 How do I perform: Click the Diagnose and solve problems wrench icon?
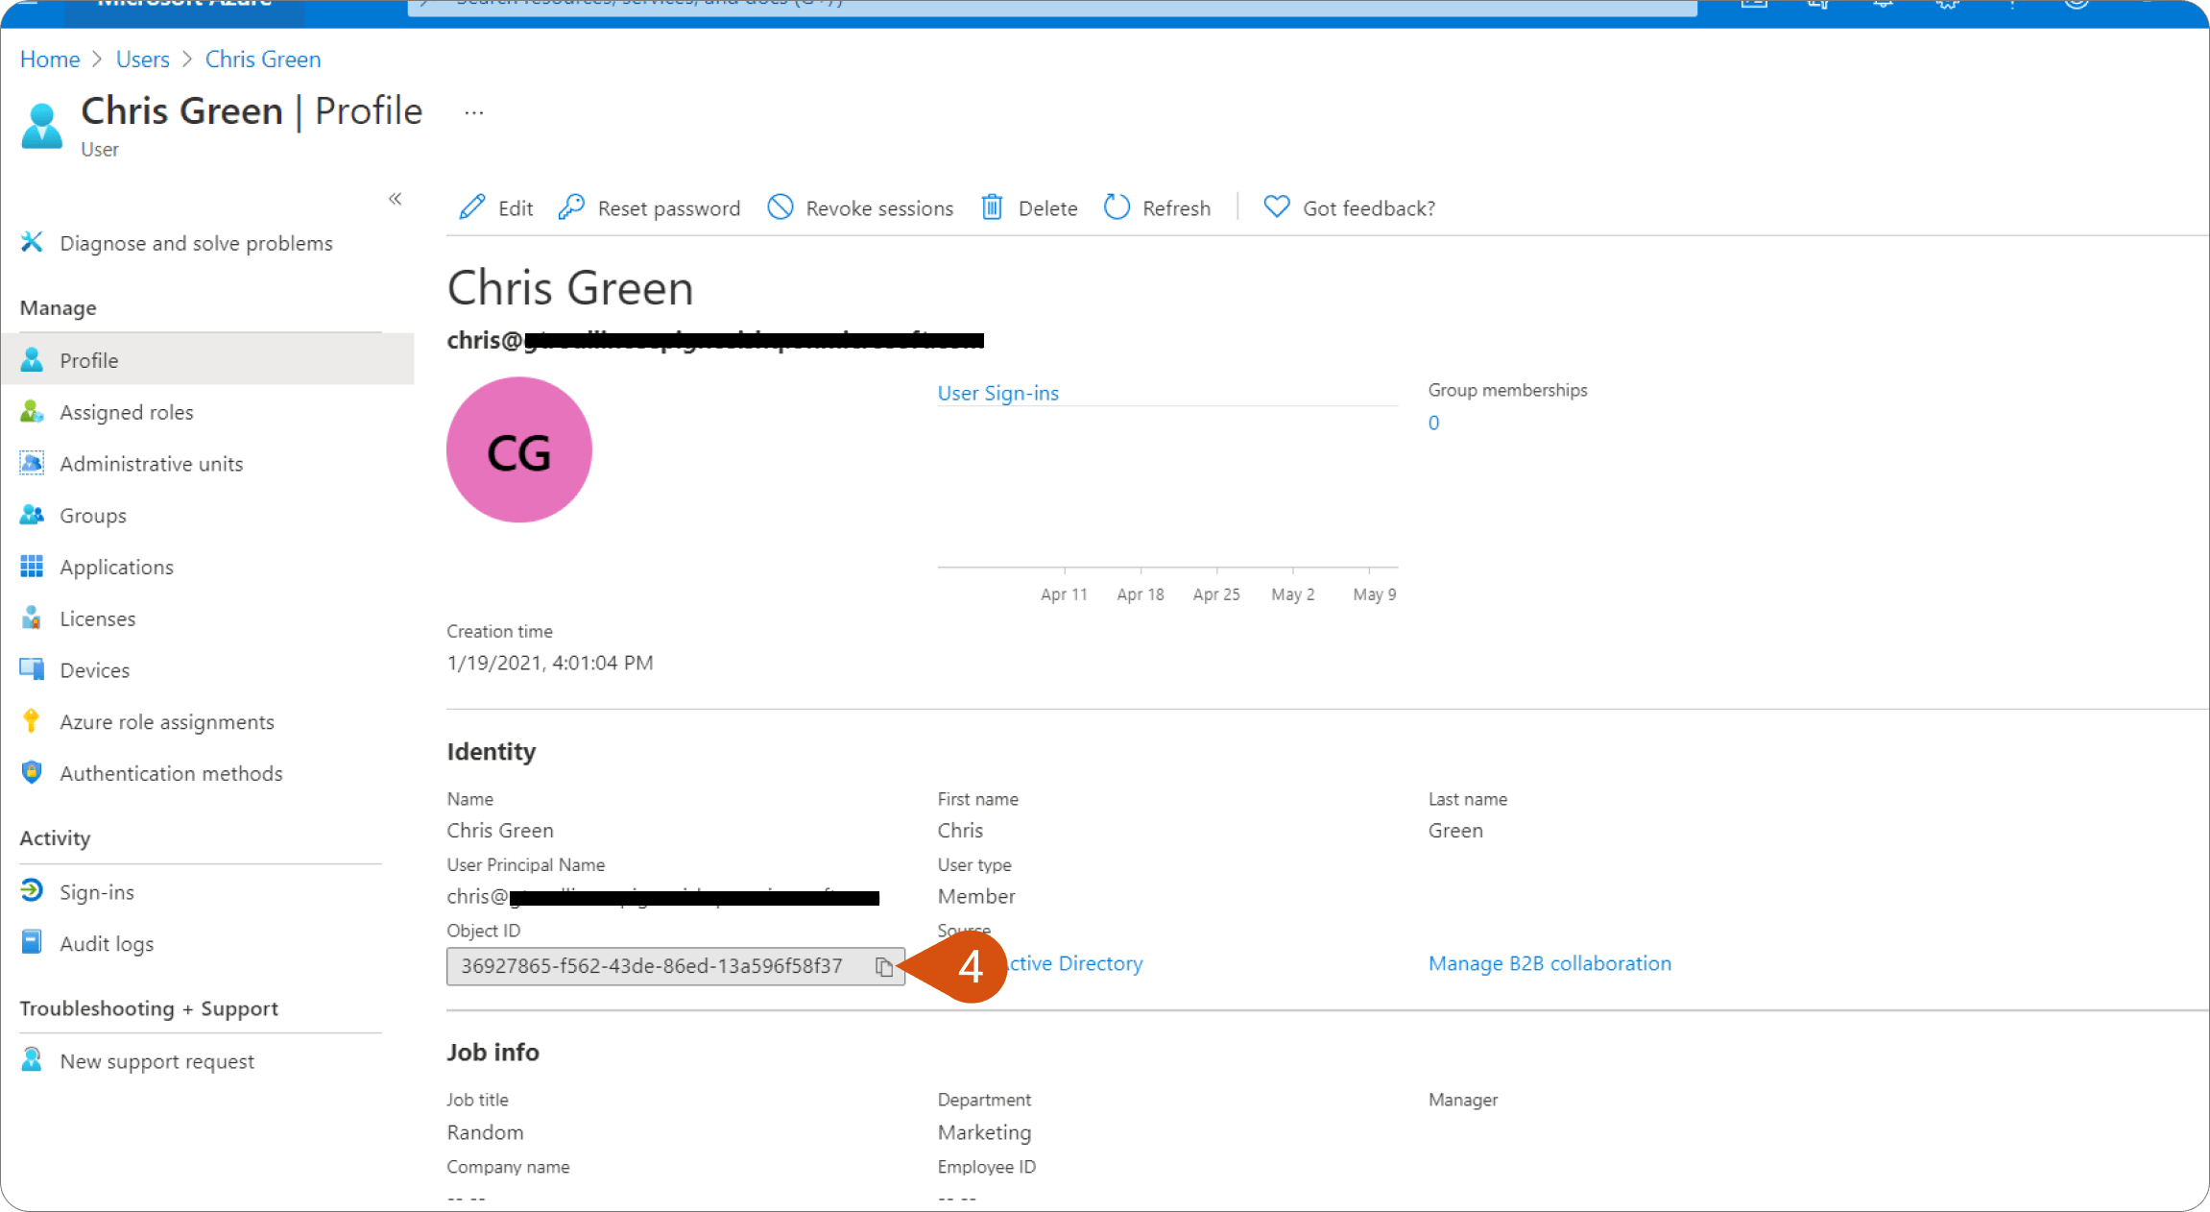point(32,242)
